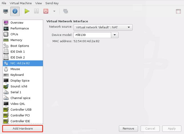The image size is (184, 134).
Task: Select 'Controller PCI' label
Action: [20, 115]
